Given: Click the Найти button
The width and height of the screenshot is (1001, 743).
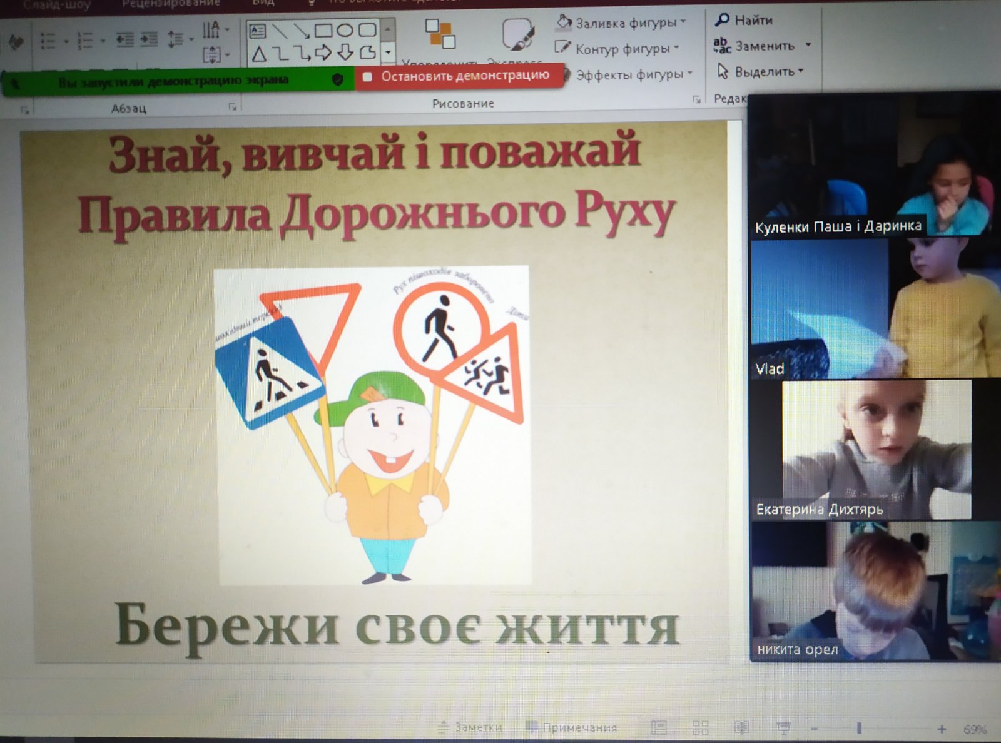Looking at the screenshot, I should (x=744, y=20).
